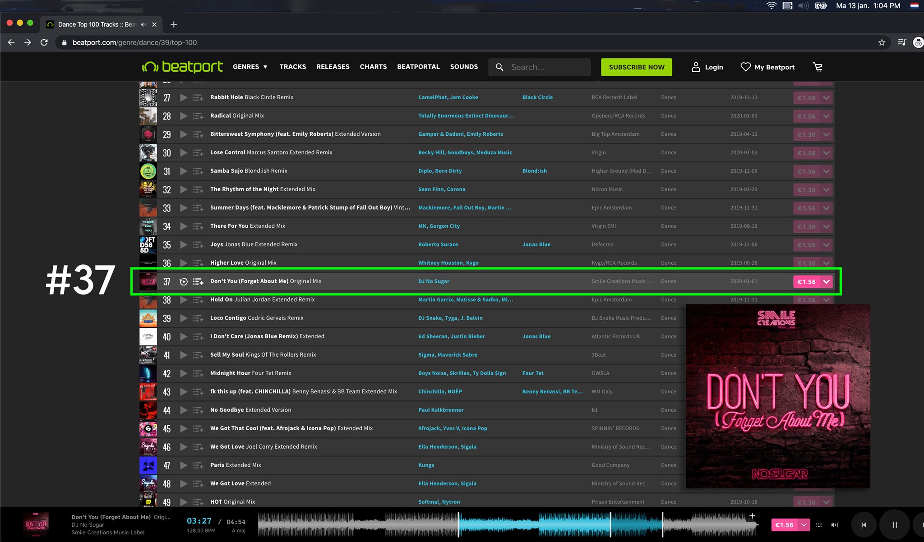This screenshot has width=924, height=542.
Task: Expand buy options for Radical
Action: click(826, 116)
